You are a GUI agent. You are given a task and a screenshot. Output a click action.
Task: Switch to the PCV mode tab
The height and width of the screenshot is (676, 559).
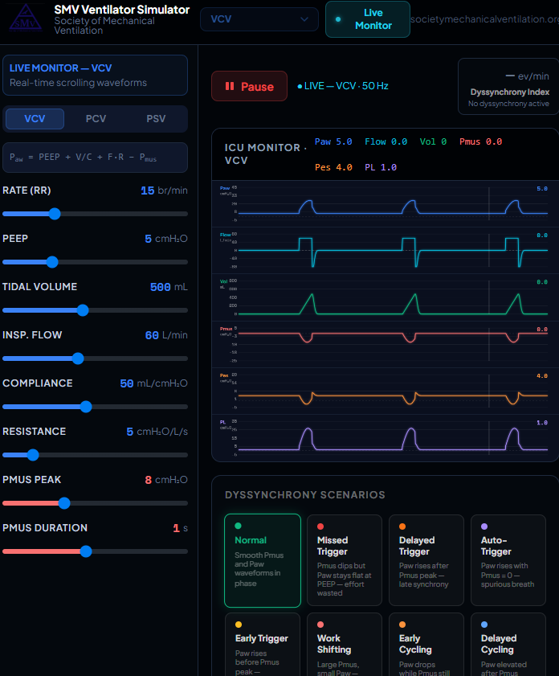tap(96, 118)
